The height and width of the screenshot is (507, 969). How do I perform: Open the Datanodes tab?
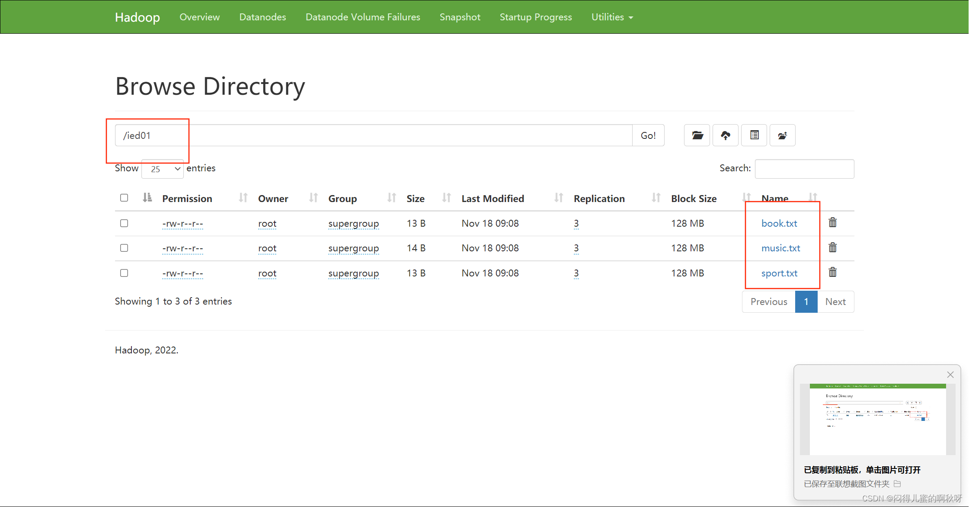click(x=262, y=17)
